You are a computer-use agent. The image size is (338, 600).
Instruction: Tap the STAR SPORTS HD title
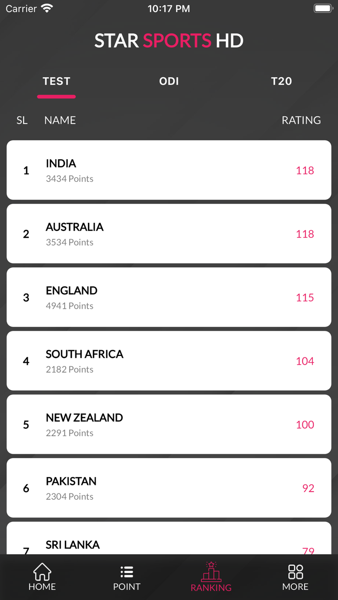coord(169,41)
